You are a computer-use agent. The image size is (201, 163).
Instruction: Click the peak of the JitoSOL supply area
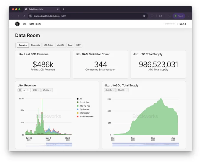point(161,98)
